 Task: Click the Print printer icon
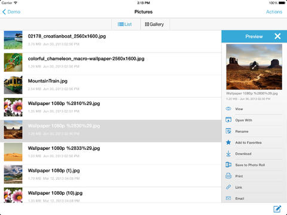tap(228, 176)
